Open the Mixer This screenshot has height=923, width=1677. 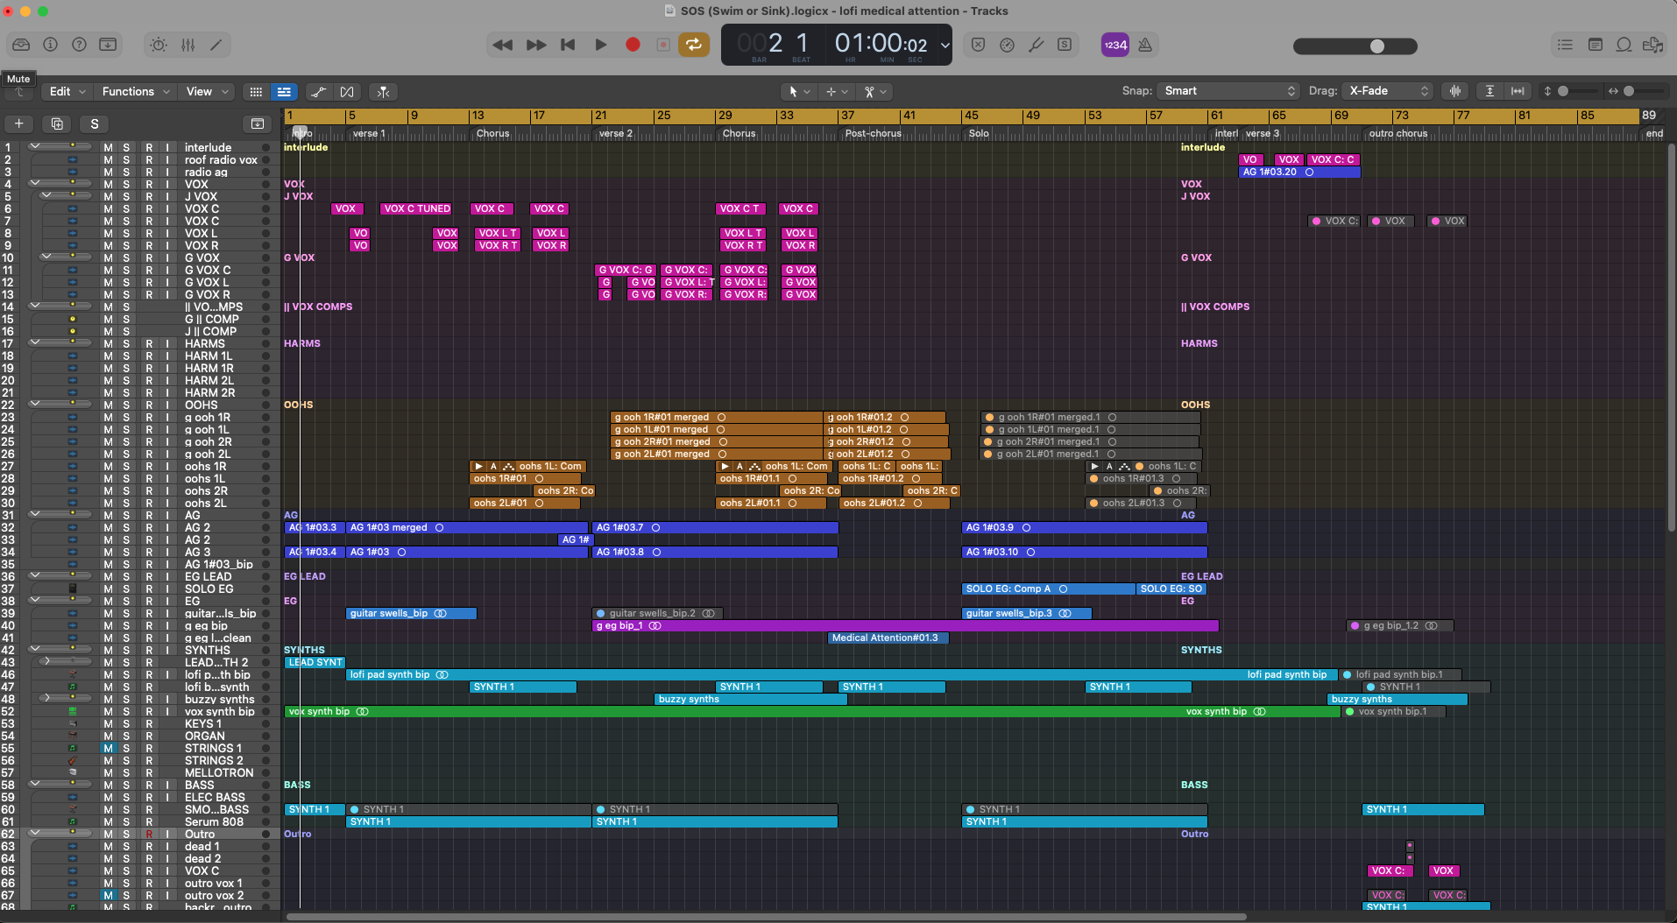point(188,45)
